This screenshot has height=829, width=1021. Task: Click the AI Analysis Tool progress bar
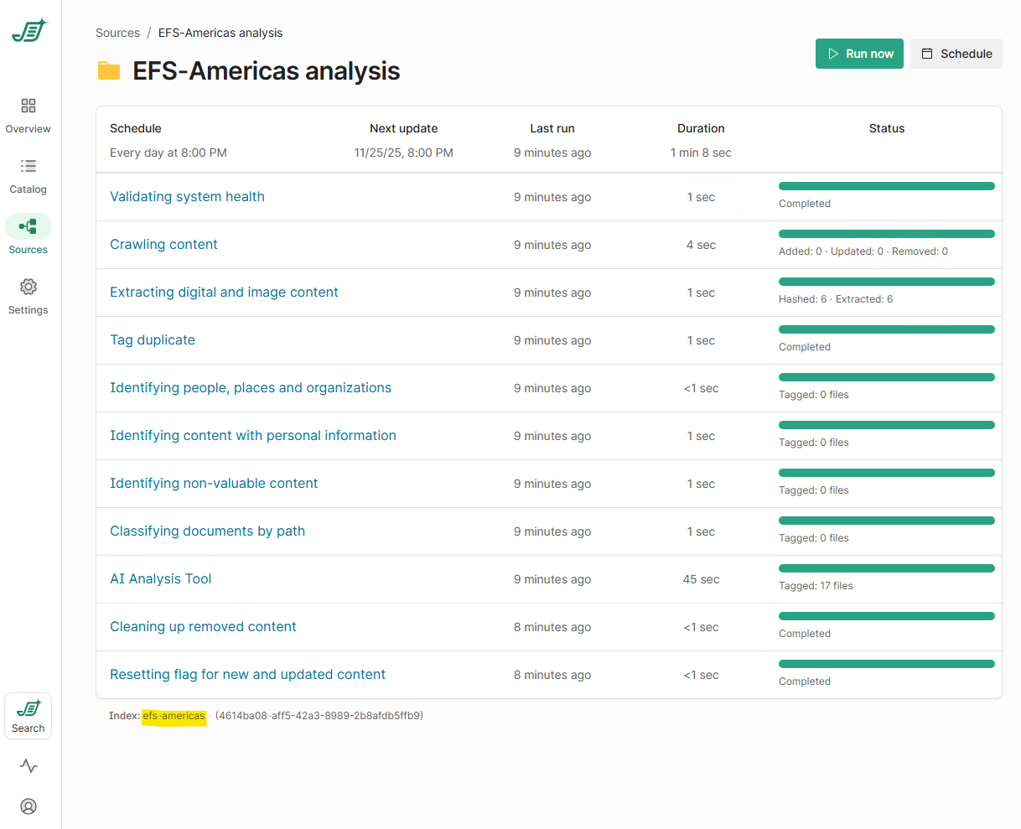click(886, 568)
